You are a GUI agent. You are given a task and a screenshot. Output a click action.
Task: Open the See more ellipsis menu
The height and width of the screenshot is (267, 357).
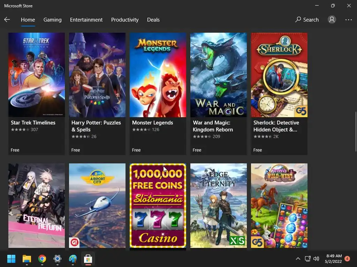click(348, 20)
